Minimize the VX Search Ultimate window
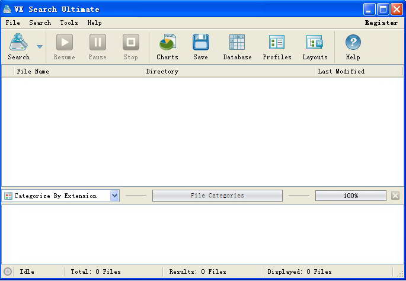Viewport: 406px width, 281px height. point(369,9)
